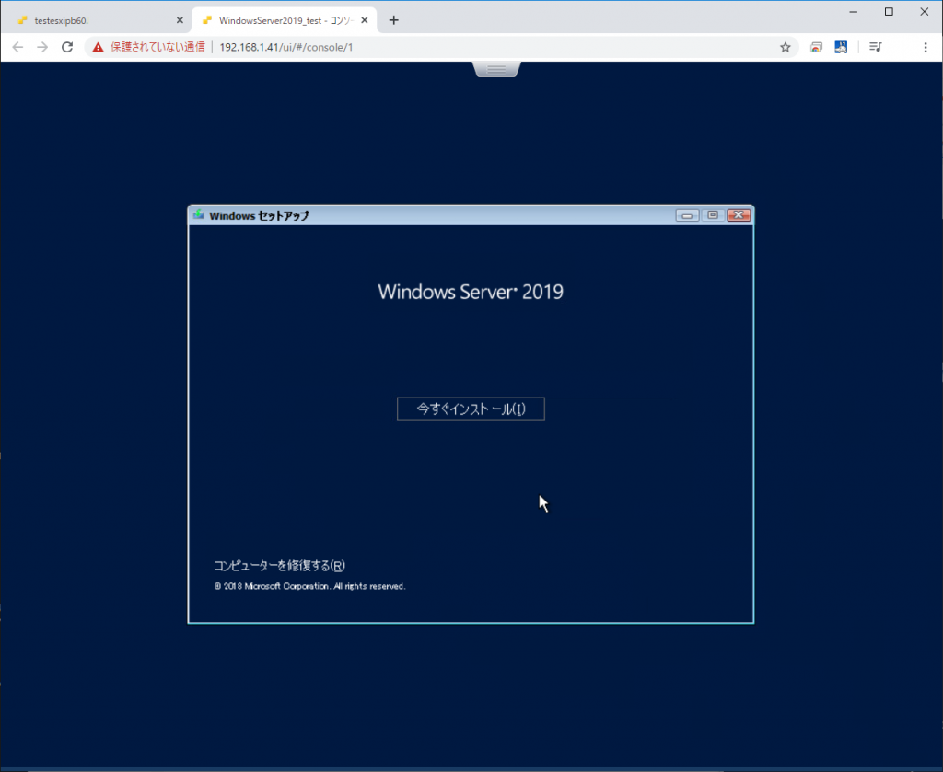Click the cast extension icon in the toolbar
Viewport: 943px width, 772px height.
(816, 47)
